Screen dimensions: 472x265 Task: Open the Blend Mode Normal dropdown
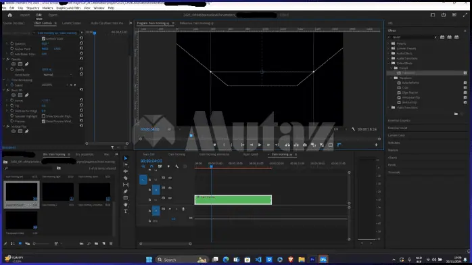click(57, 74)
